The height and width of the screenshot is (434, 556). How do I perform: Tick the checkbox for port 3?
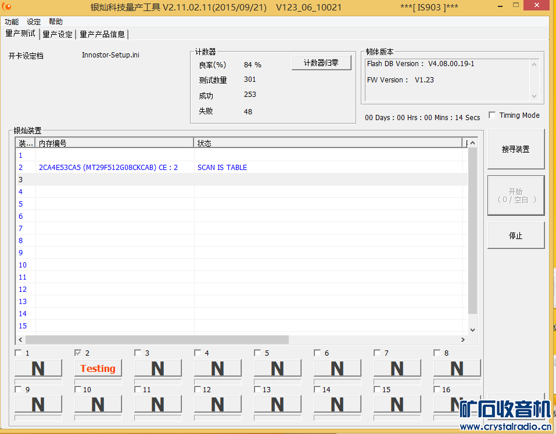(x=138, y=353)
